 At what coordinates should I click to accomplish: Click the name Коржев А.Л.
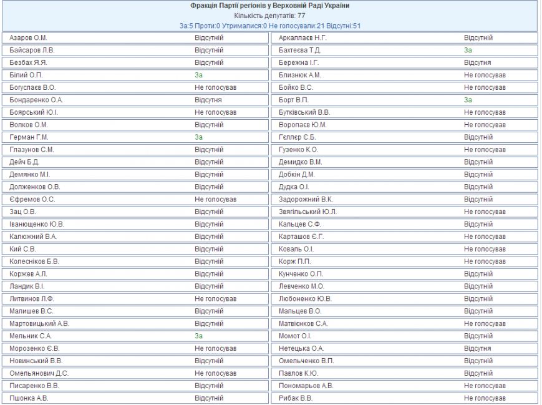point(28,275)
